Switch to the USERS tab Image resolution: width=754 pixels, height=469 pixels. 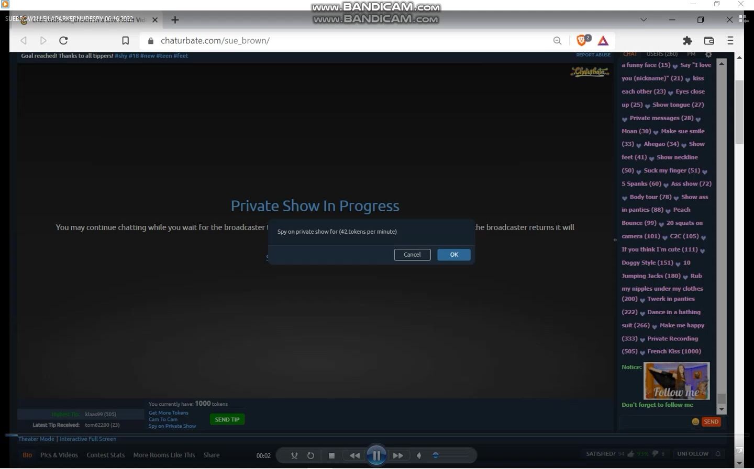click(662, 54)
